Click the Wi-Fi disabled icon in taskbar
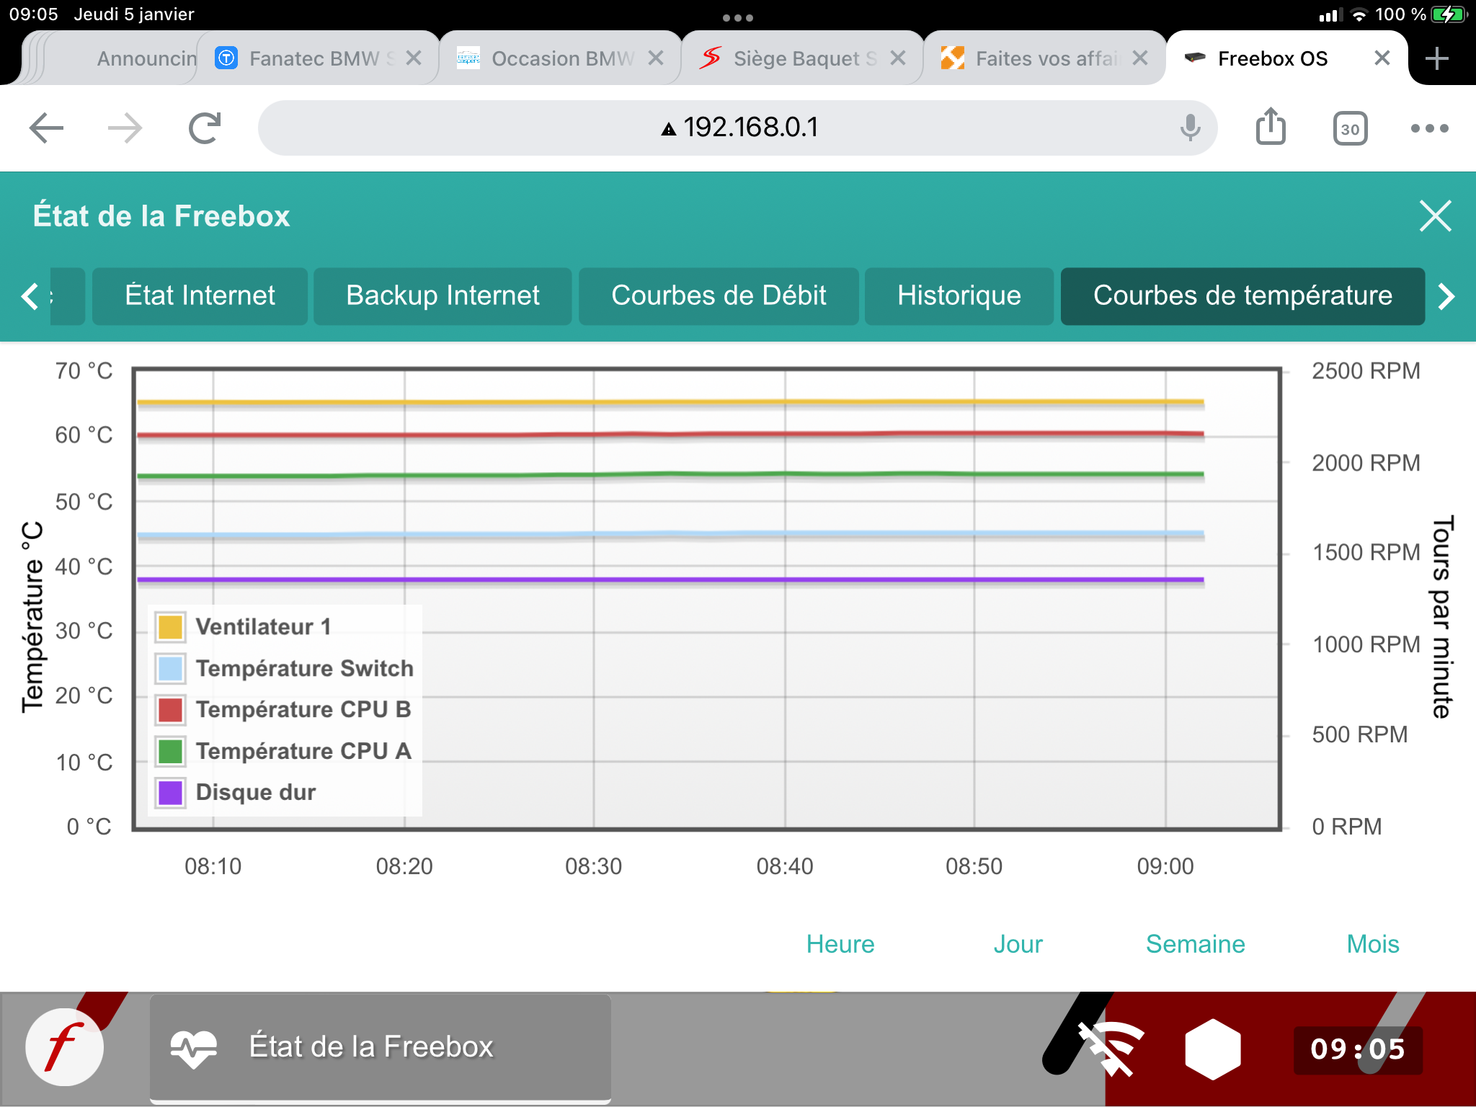Screen dimensions: 1476x1107 tap(1111, 1048)
